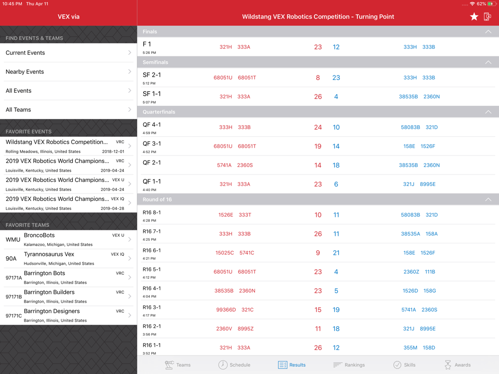This screenshot has height=374, width=499.
Task: Tap the Teams robot icon
Action: pyautogui.click(x=169, y=365)
